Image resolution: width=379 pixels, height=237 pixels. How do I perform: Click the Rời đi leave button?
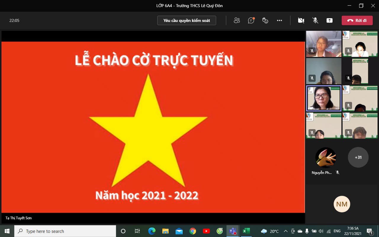click(357, 20)
